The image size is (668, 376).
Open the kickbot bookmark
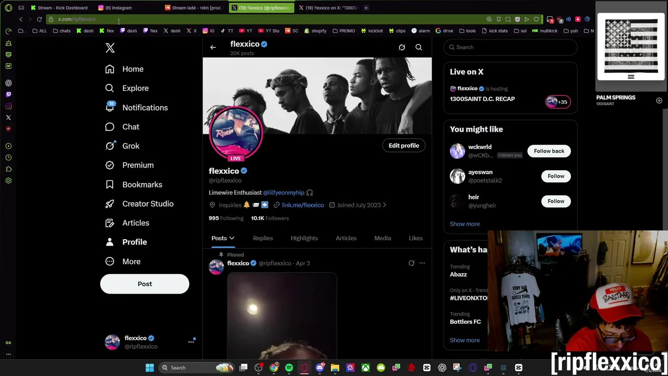(372, 31)
